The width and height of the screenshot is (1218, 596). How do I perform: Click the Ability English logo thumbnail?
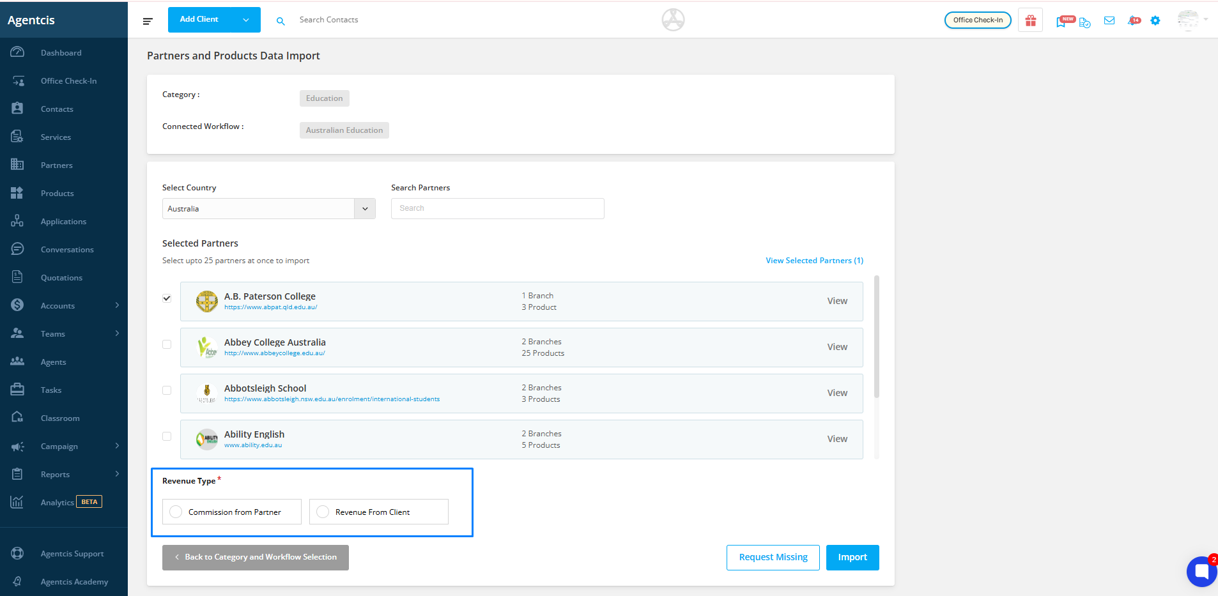coord(207,439)
